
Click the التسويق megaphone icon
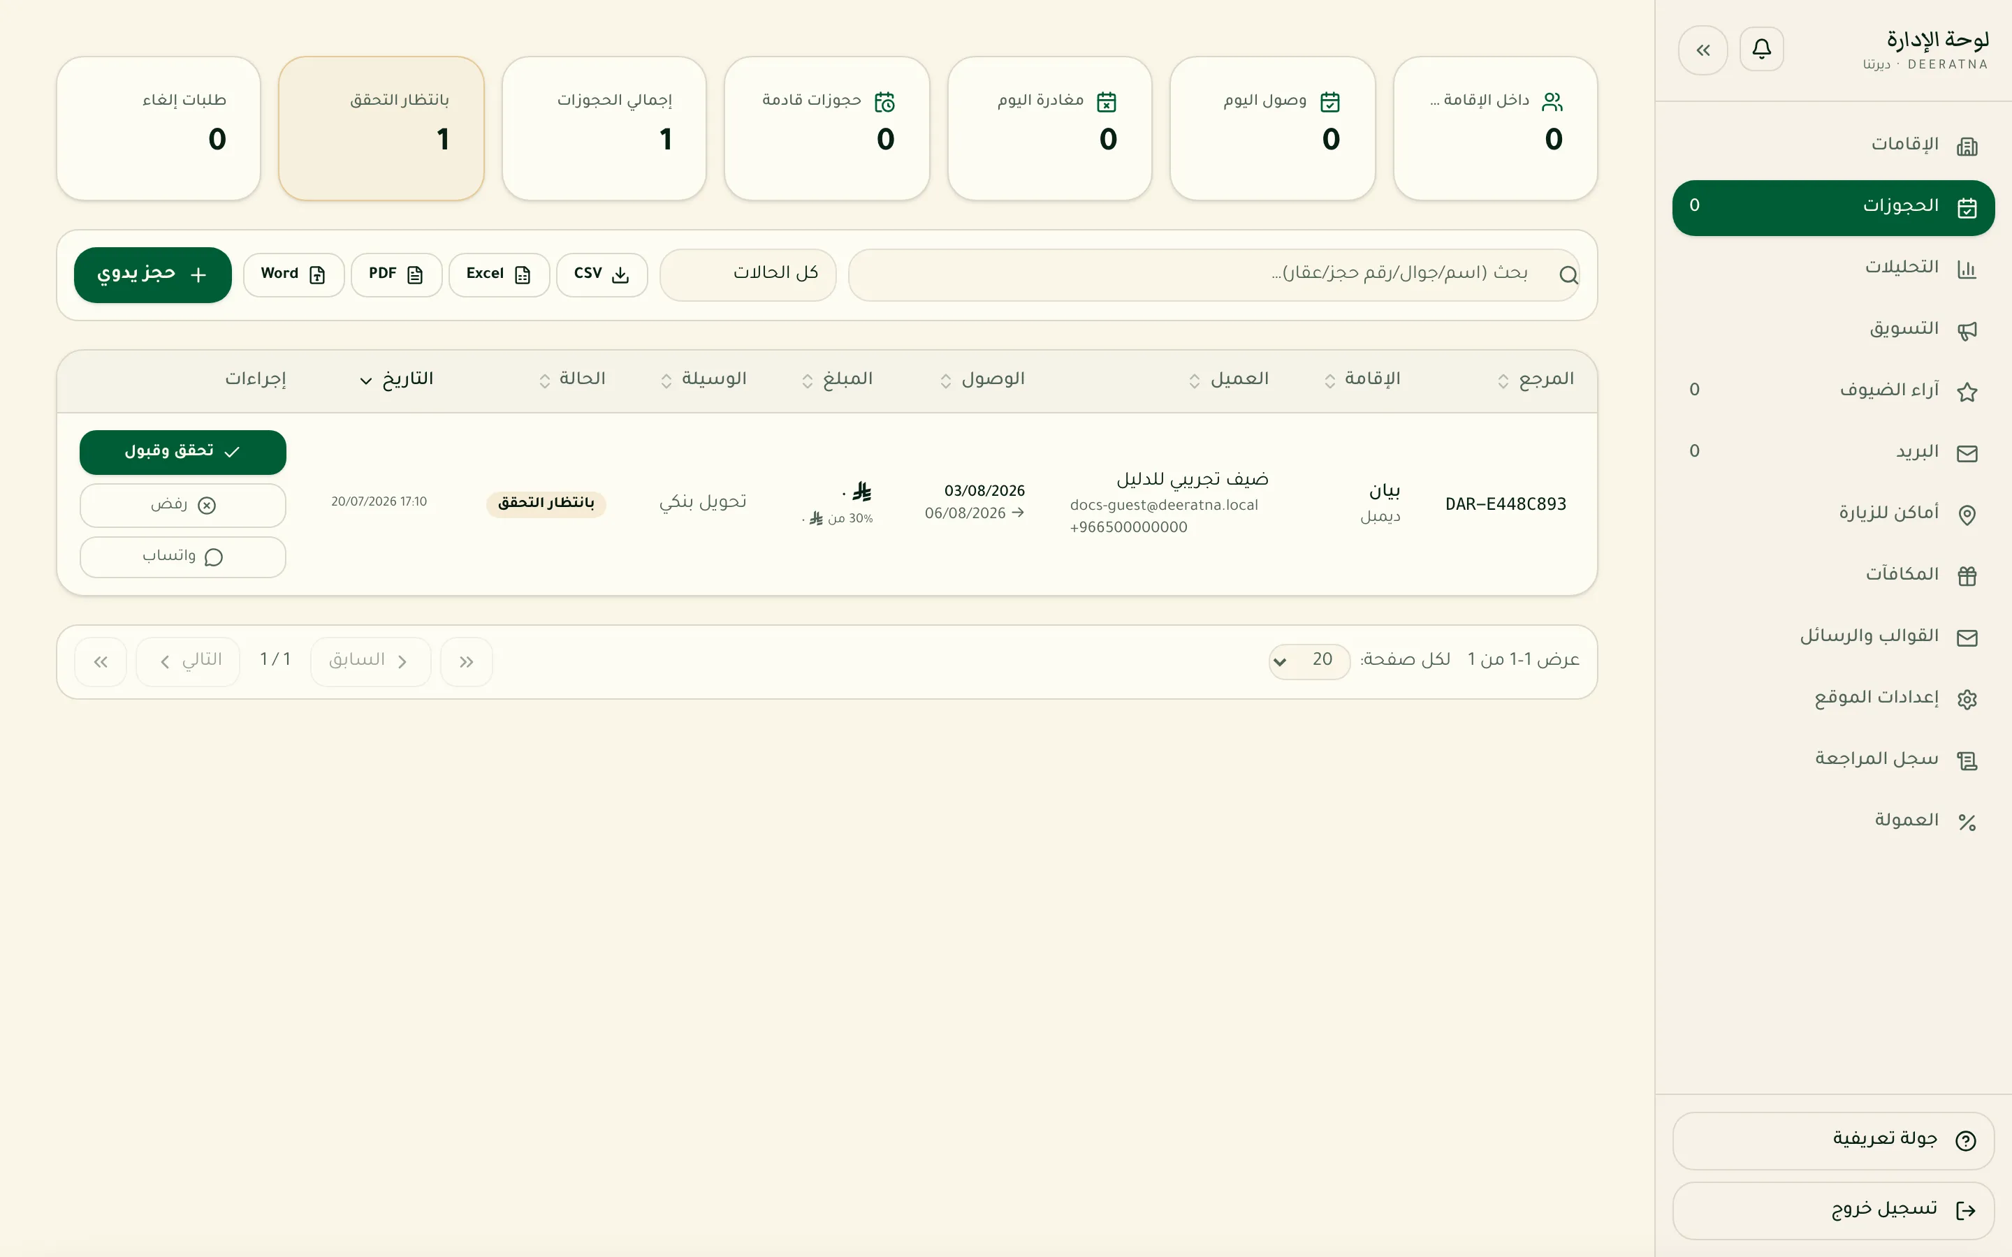point(1967,331)
